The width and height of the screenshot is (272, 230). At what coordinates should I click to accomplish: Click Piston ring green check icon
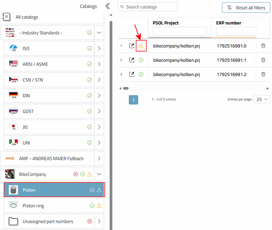pyautogui.click(x=92, y=206)
